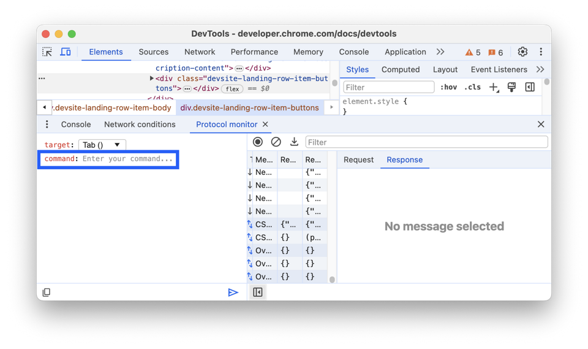Click the record protocol messages button
Image resolution: width=588 pixels, height=349 pixels.
258,142
